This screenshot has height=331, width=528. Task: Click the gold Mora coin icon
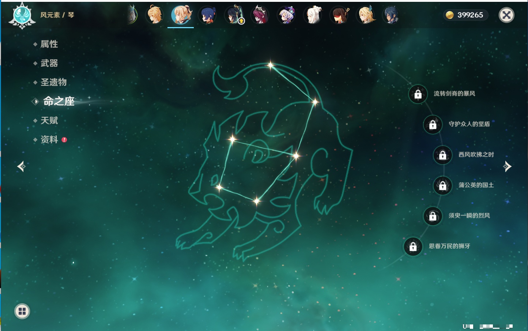pyautogui.click(x=450, y=15)
